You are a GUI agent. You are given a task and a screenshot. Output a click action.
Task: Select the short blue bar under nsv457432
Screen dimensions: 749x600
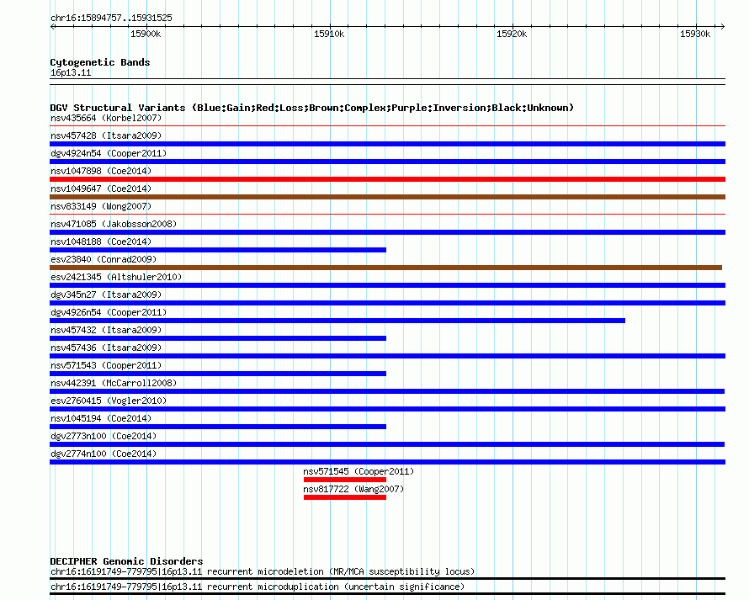click(x=218, y=338)
